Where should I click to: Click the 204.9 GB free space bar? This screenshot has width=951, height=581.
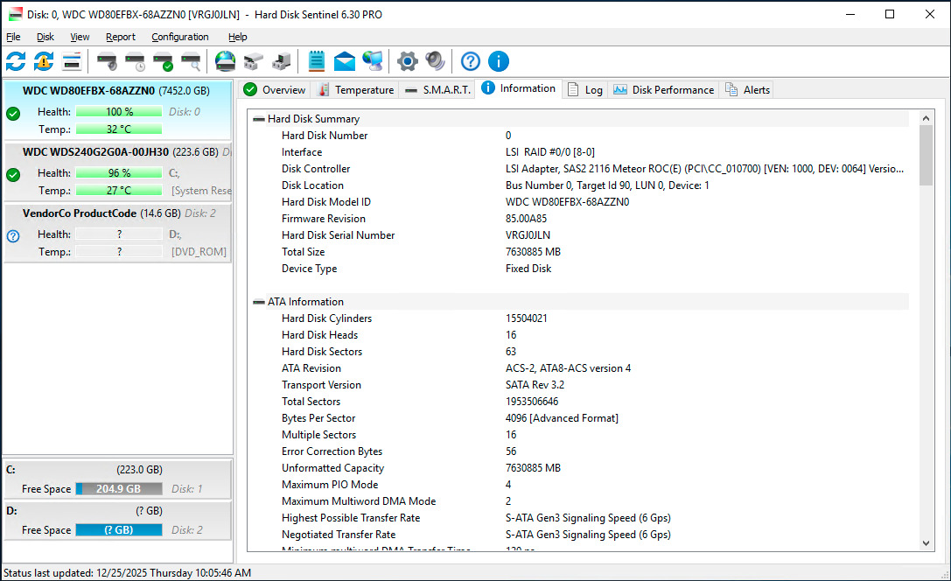point(119,489)
